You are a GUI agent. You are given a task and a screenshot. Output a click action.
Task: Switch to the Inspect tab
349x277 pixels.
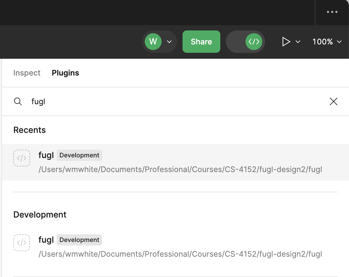tap(27, 73)
